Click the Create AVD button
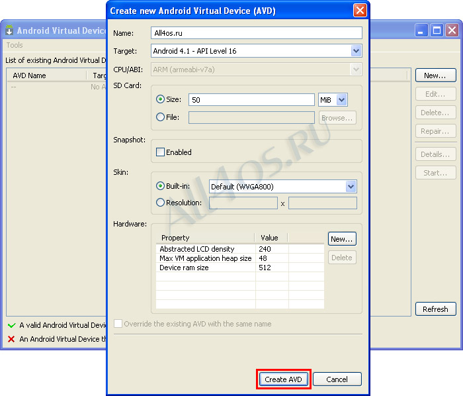 click(x=284, y=379)
